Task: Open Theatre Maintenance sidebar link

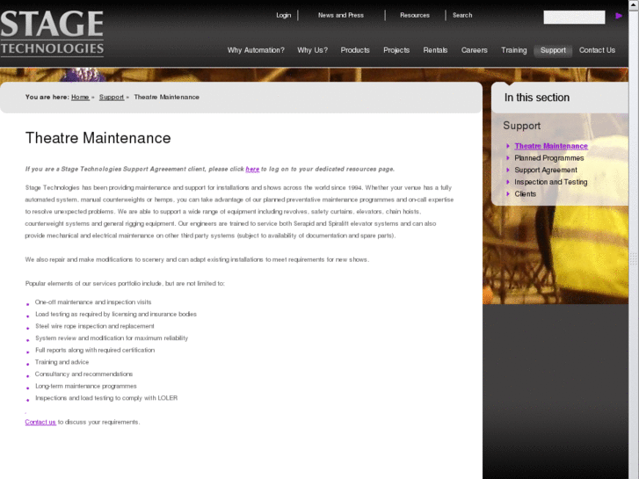Action: [551, 146]
